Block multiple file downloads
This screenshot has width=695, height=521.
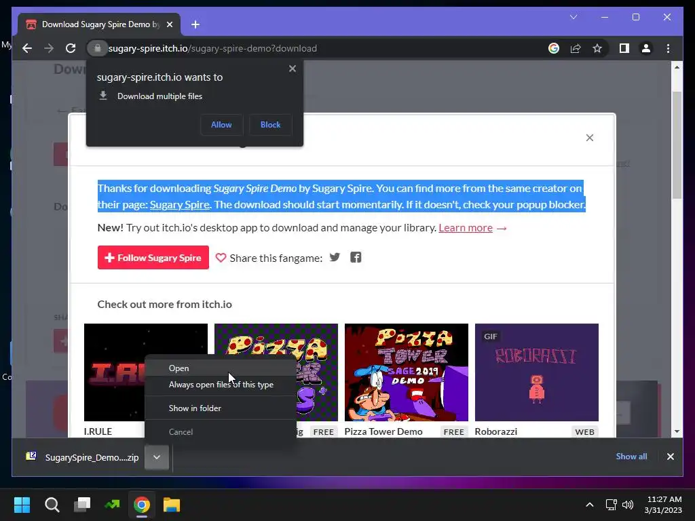pyautogui.click(x=270, y=125)
